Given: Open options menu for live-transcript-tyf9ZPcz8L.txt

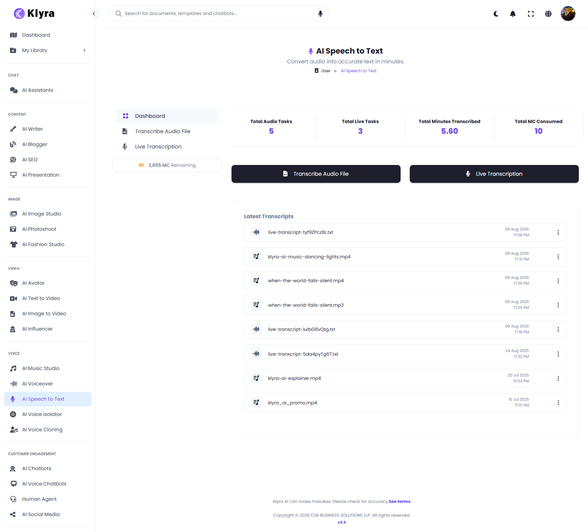Looking at the screenshot, I should click(x=558, y=232).
